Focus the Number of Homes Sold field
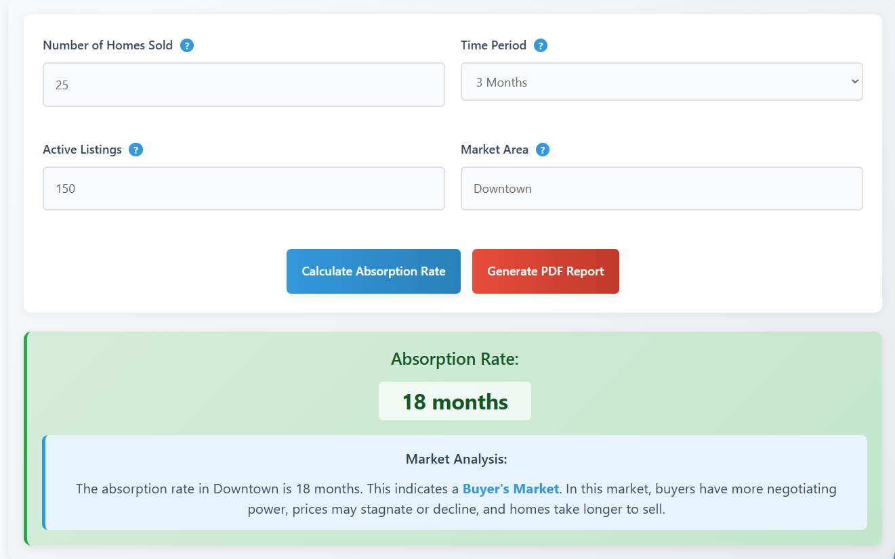The image size is (895, 559). [244, 85]
